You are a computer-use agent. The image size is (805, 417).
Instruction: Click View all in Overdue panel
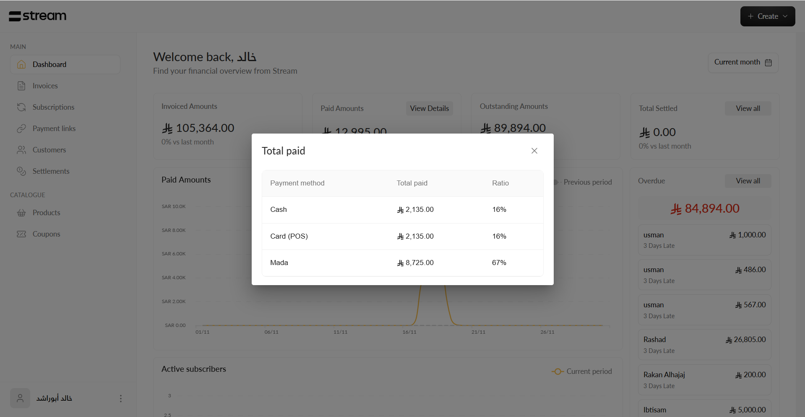pyautogui.click(x=748, y=181)
